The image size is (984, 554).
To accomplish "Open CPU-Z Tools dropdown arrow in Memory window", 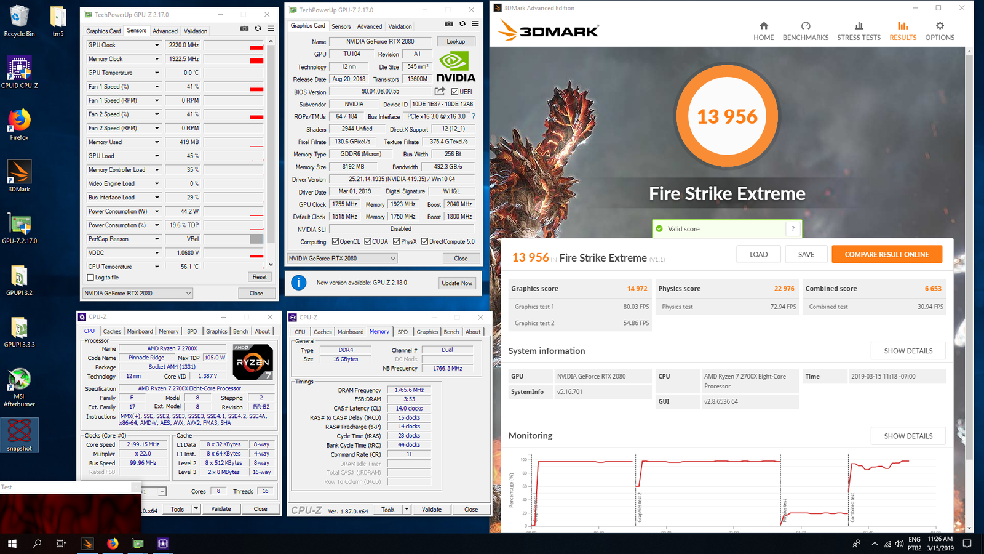I will click(x=406, y=509).
